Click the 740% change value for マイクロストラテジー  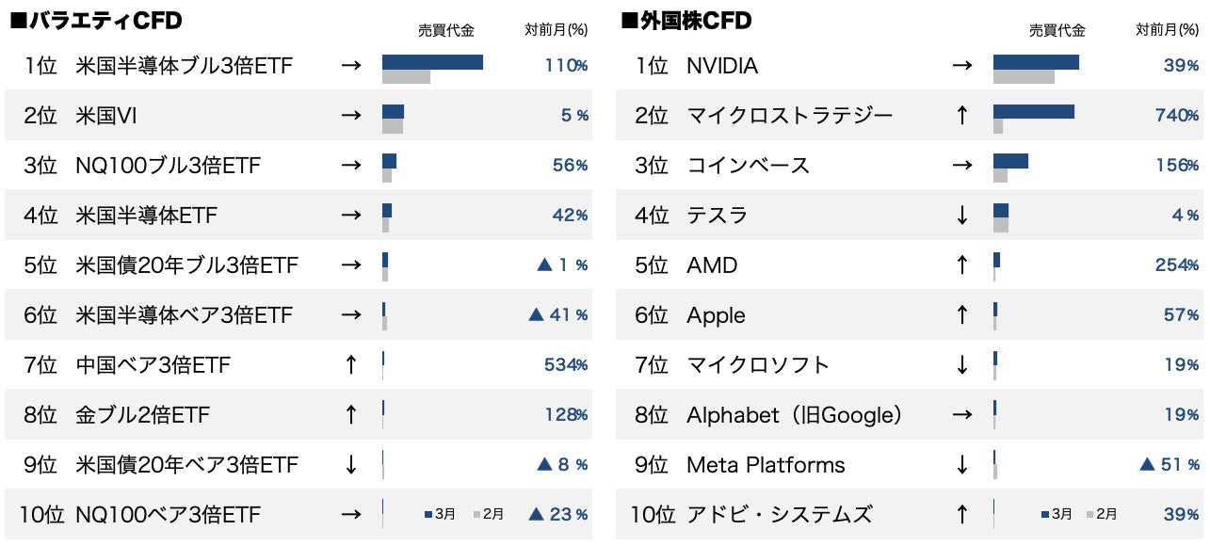[1176, 116]
